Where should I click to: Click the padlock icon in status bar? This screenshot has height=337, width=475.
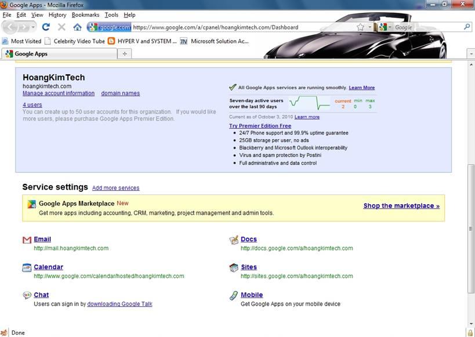click(470, 332)
